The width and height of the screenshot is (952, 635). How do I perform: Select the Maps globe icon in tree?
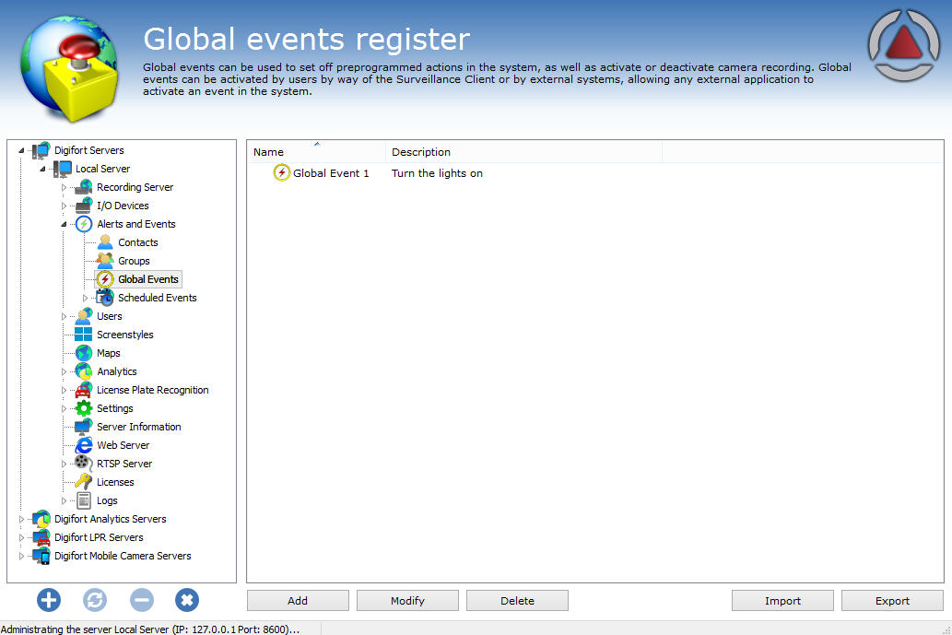pyautogui.click(x=84, y=353)
